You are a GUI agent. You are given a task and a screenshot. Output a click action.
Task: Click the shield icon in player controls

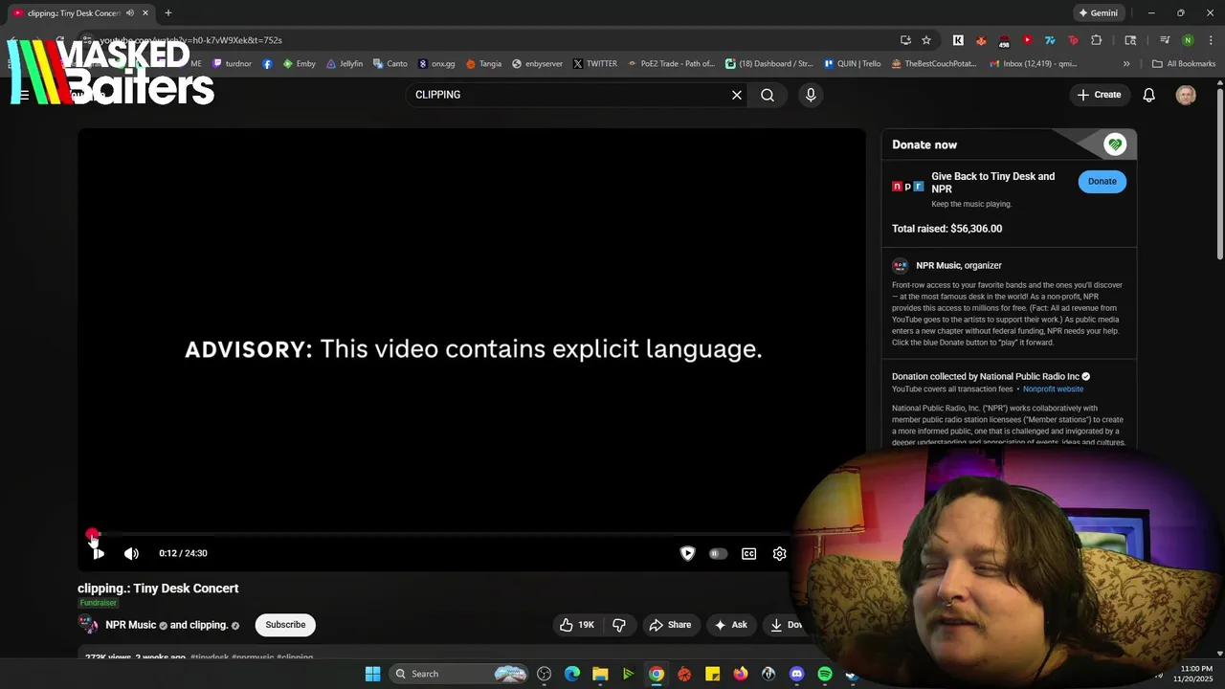(687, 553)
